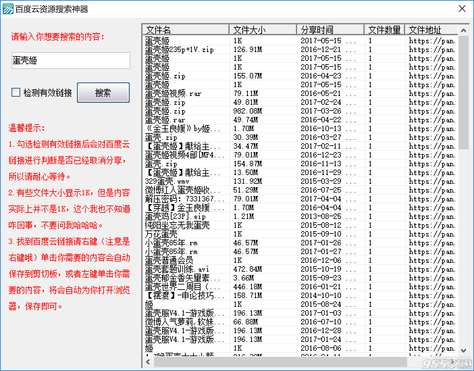
Task: Enable the 检测有效链接 checkbox
Action: tap(16, 92)
